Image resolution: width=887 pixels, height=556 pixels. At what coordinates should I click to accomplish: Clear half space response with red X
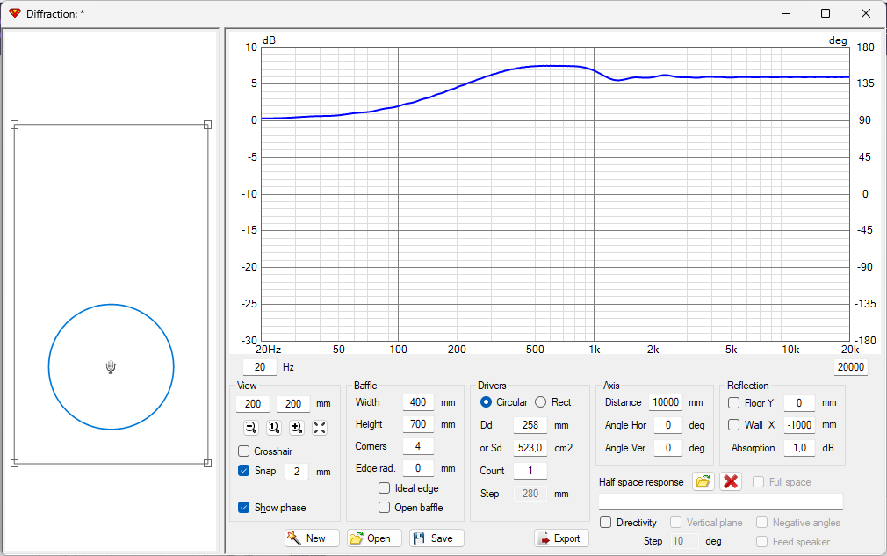click(x=731, y=482)
